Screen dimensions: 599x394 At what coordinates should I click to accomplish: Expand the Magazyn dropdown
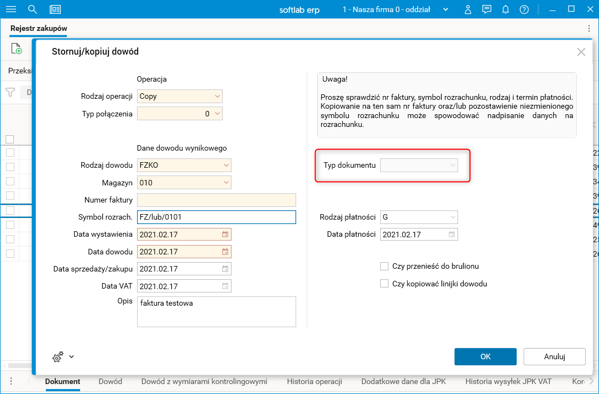(x=225, y=183)
